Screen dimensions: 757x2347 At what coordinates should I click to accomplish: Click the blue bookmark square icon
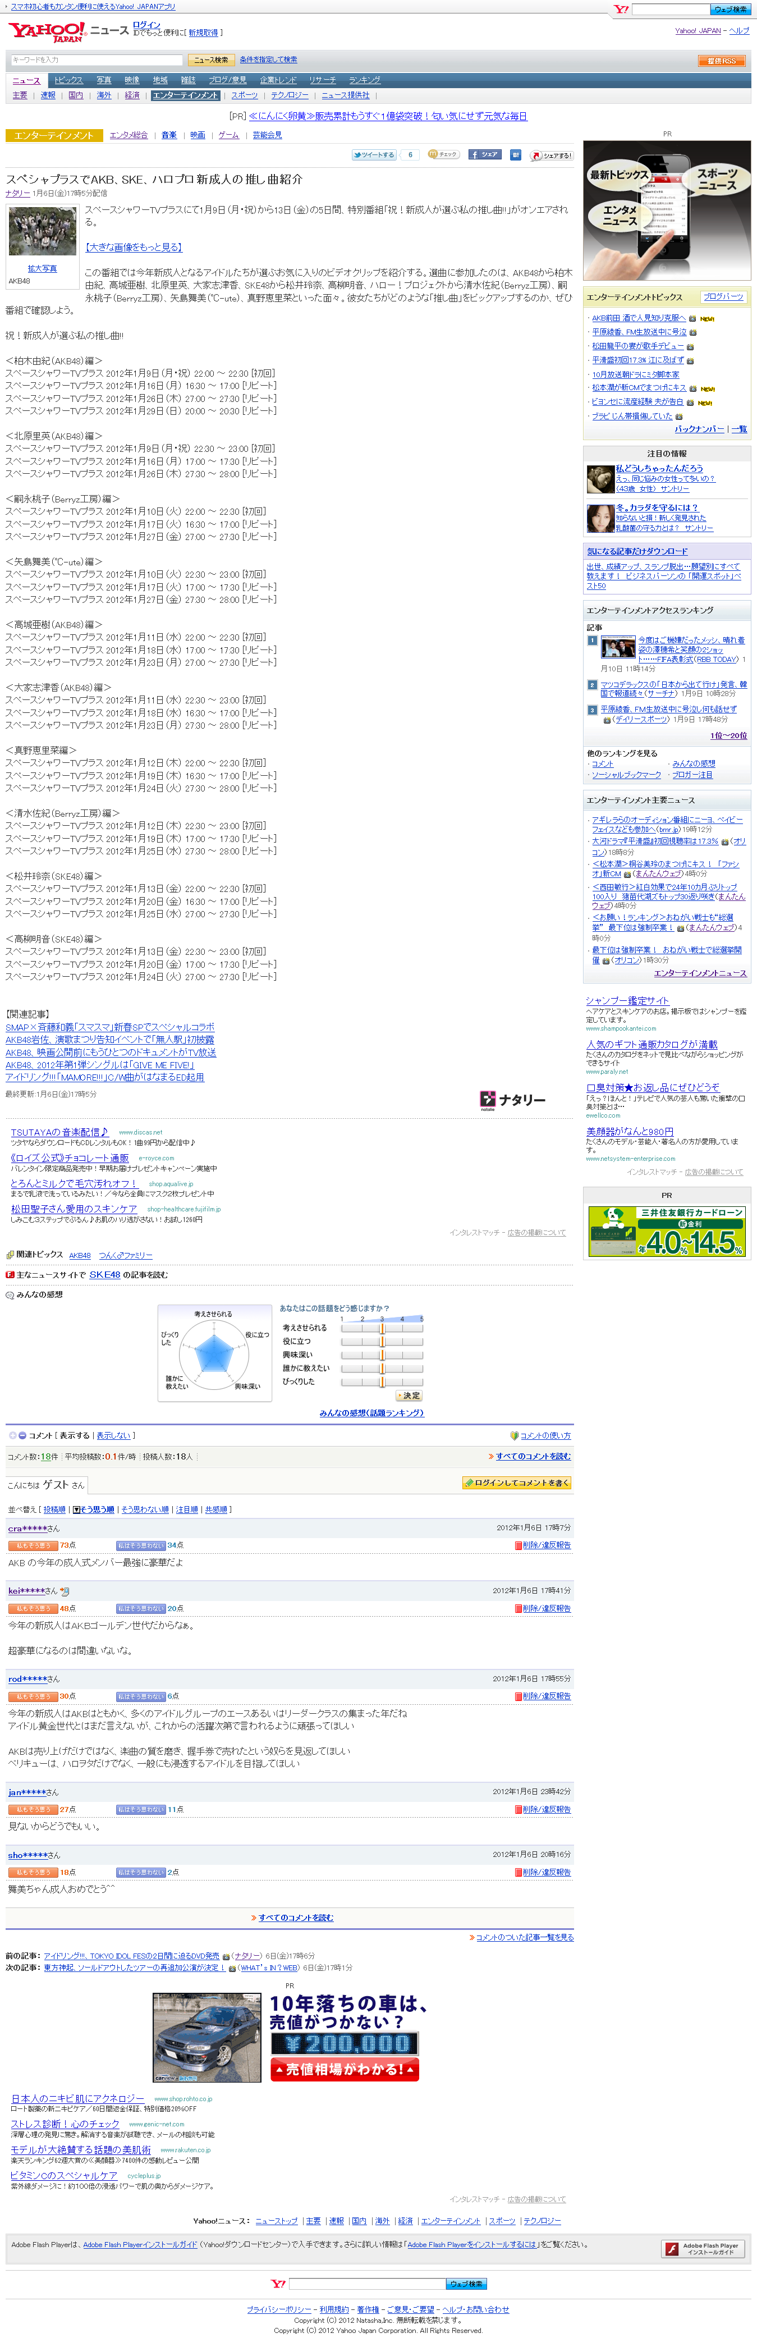pos(515,155)
